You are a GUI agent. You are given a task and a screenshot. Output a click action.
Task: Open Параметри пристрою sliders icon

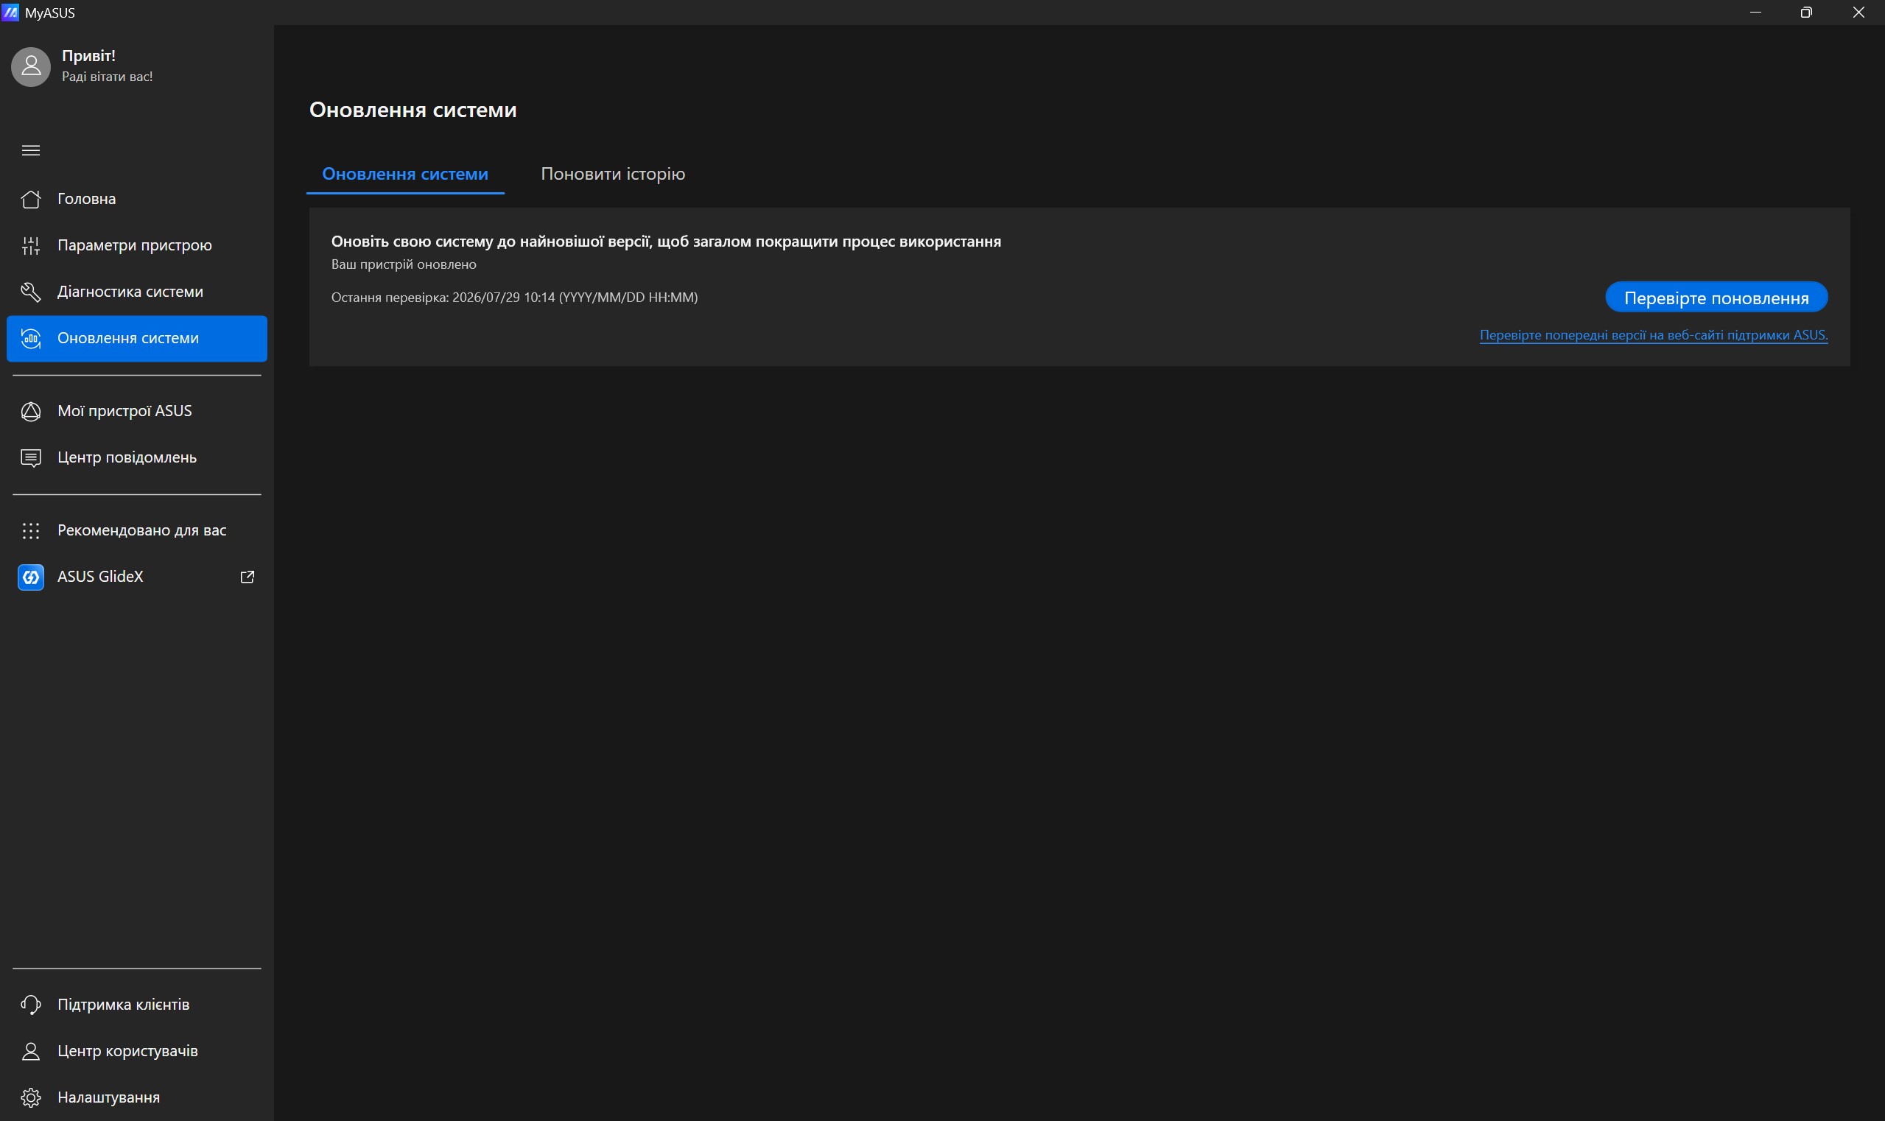pyautogui.click(x=31, y=245)
